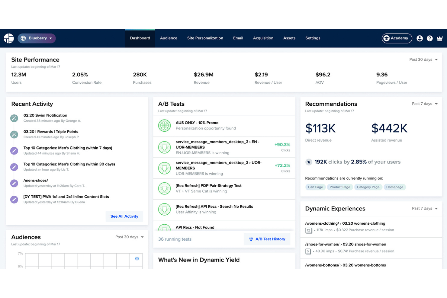Open the user account profile icon
This screenshot has height=298, width=447.
click(x=420, y=38)
